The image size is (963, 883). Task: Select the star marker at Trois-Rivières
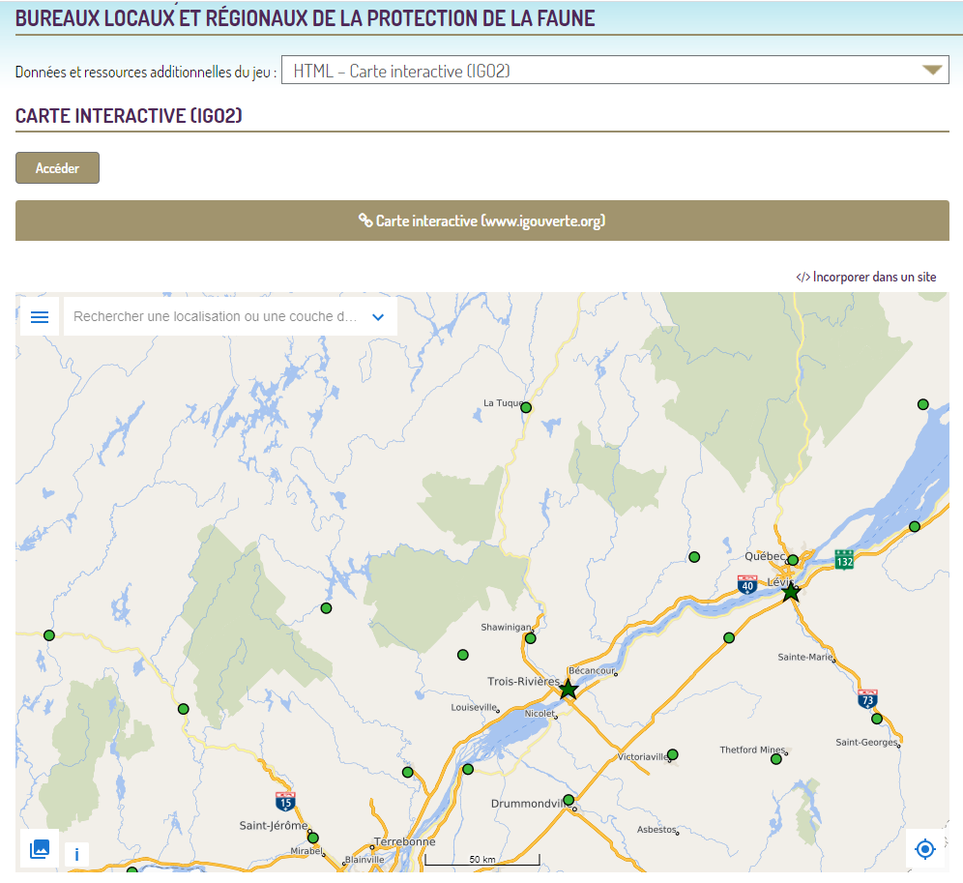[569, 690]
